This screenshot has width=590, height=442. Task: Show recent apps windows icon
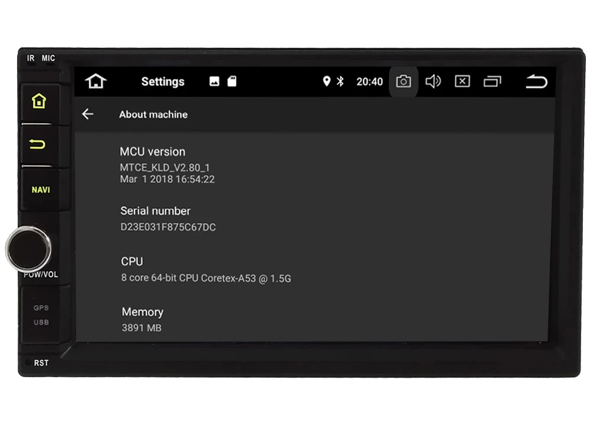[x=492, y=81]
